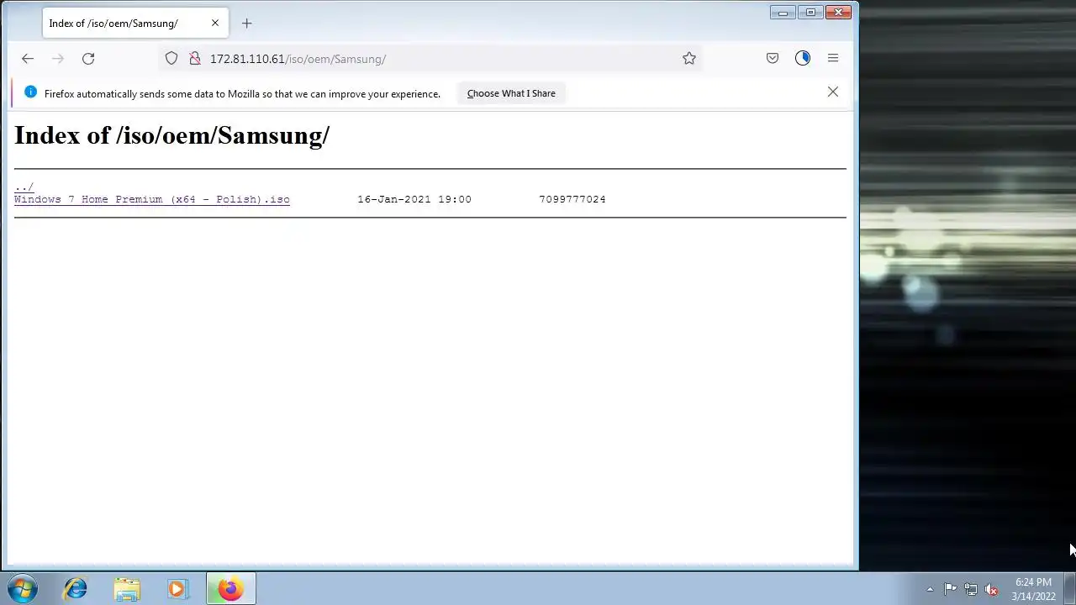
Task: Dismiss the Mozilla data notification bar
Action: (833, 92)
